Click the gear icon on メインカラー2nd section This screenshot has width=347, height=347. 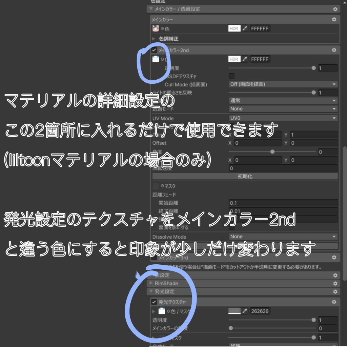point(334,50)
